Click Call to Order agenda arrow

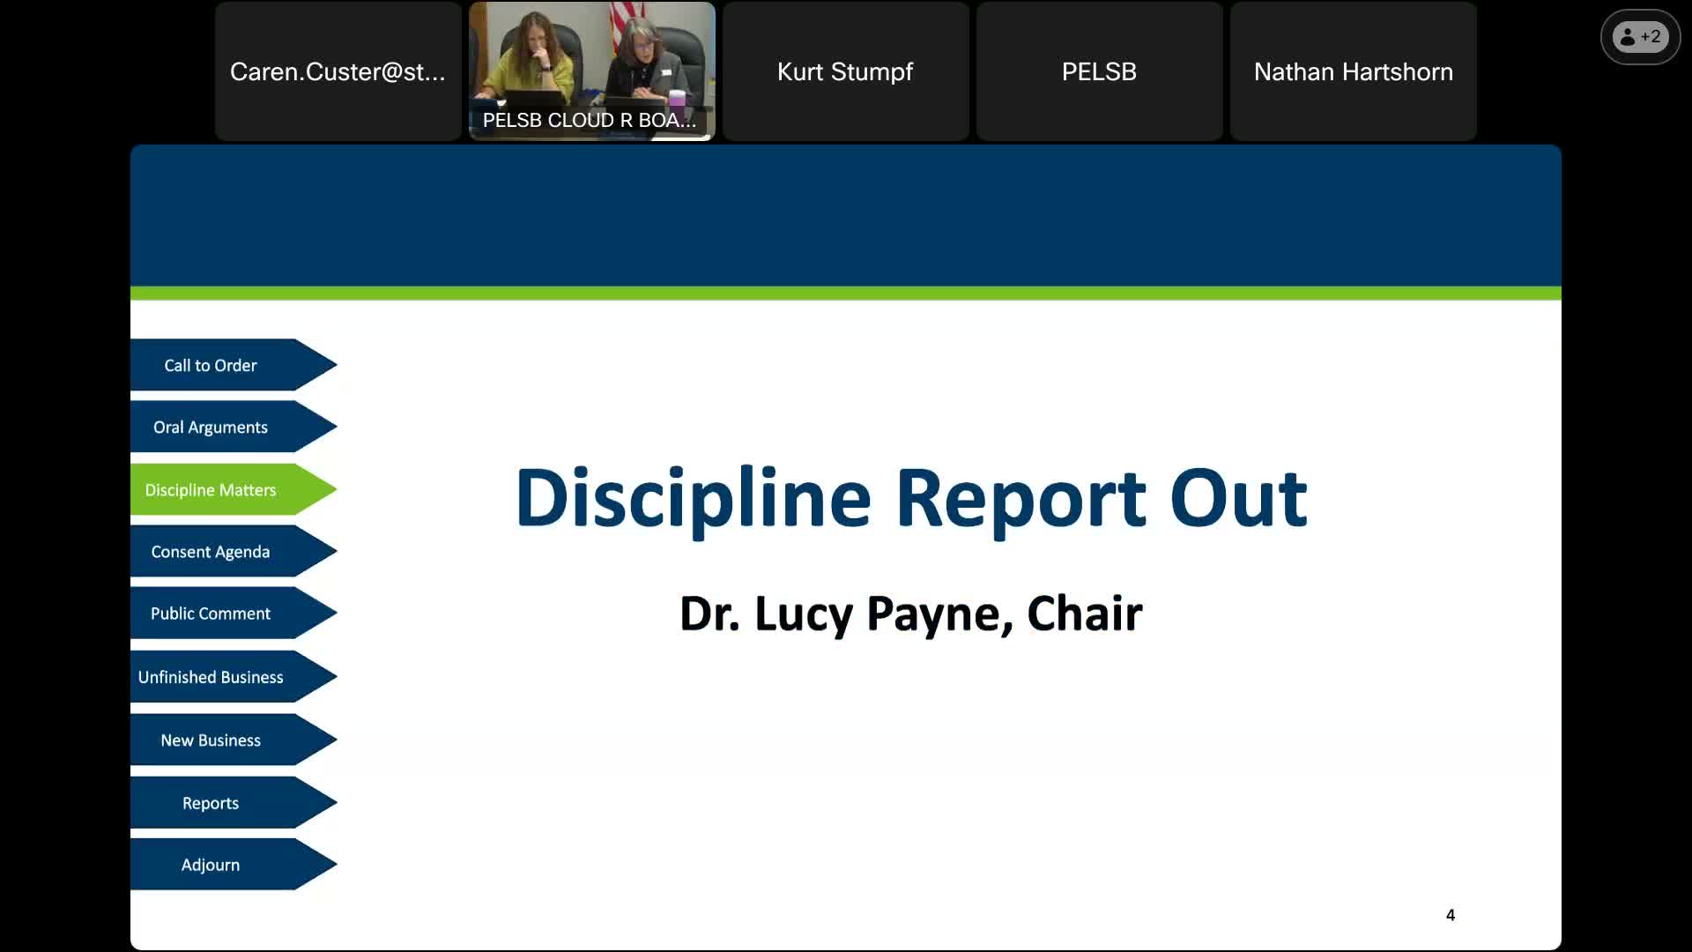211,365
